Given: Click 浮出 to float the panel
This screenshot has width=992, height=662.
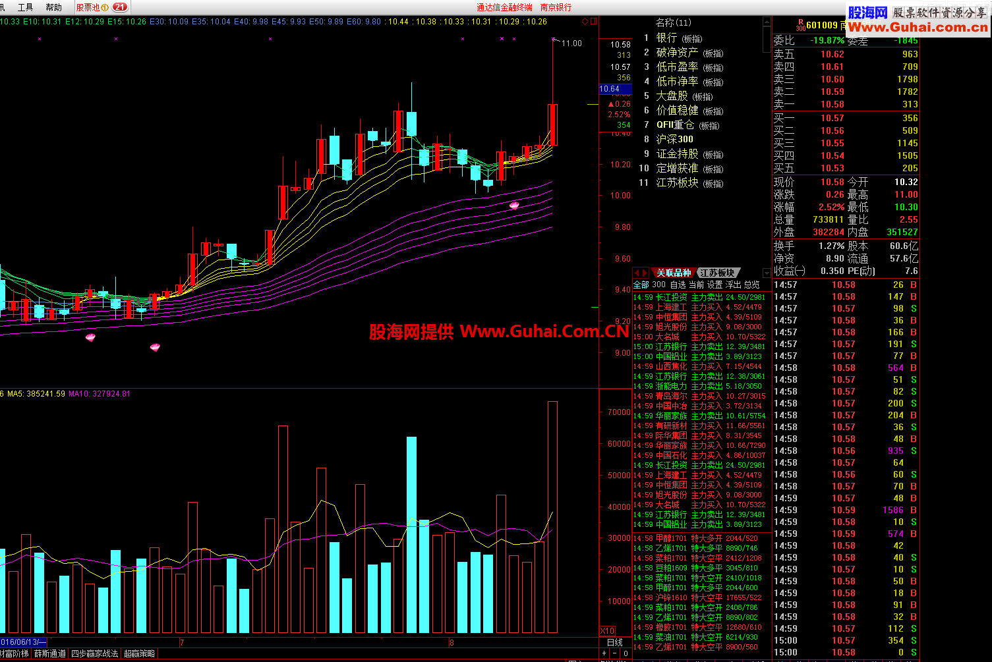Looking at the screenshot, I should [x=733, y=285].
